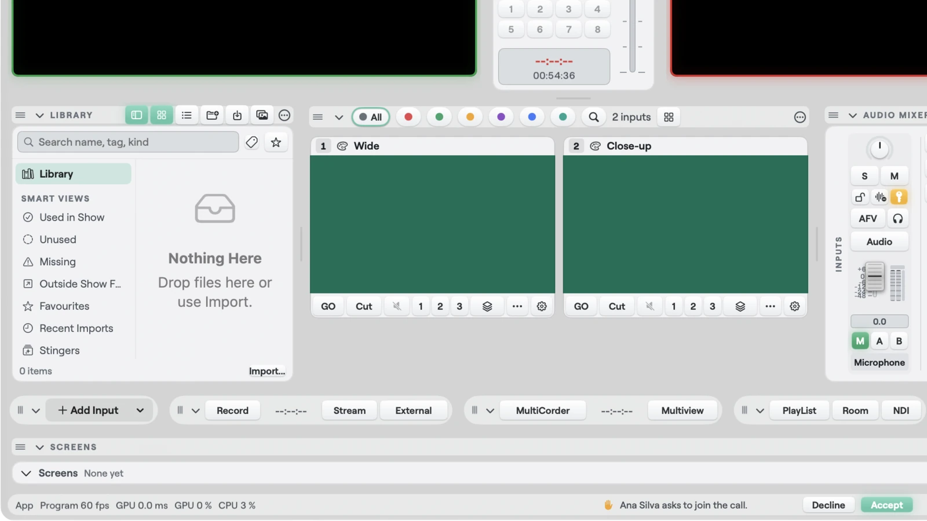Toggle favourites star filter beside search
Screen dimensions: 927x521
tap(276, 142)
